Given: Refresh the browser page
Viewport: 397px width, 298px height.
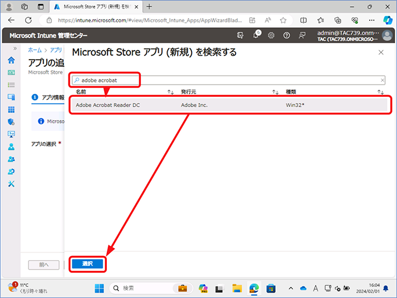Looking at the screenshot, I should tap(28, 20).
